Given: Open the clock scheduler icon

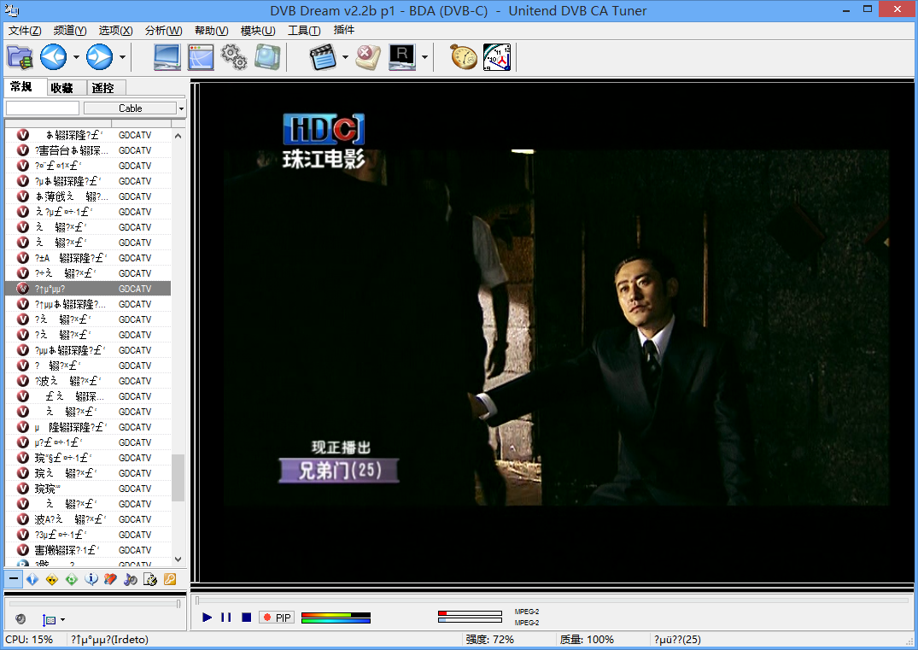Looking at the screenshot, I should (497, 57).
